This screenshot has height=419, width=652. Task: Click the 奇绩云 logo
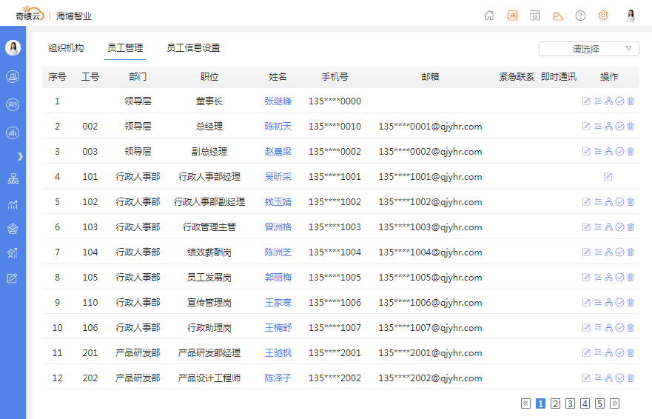(30, 14)
